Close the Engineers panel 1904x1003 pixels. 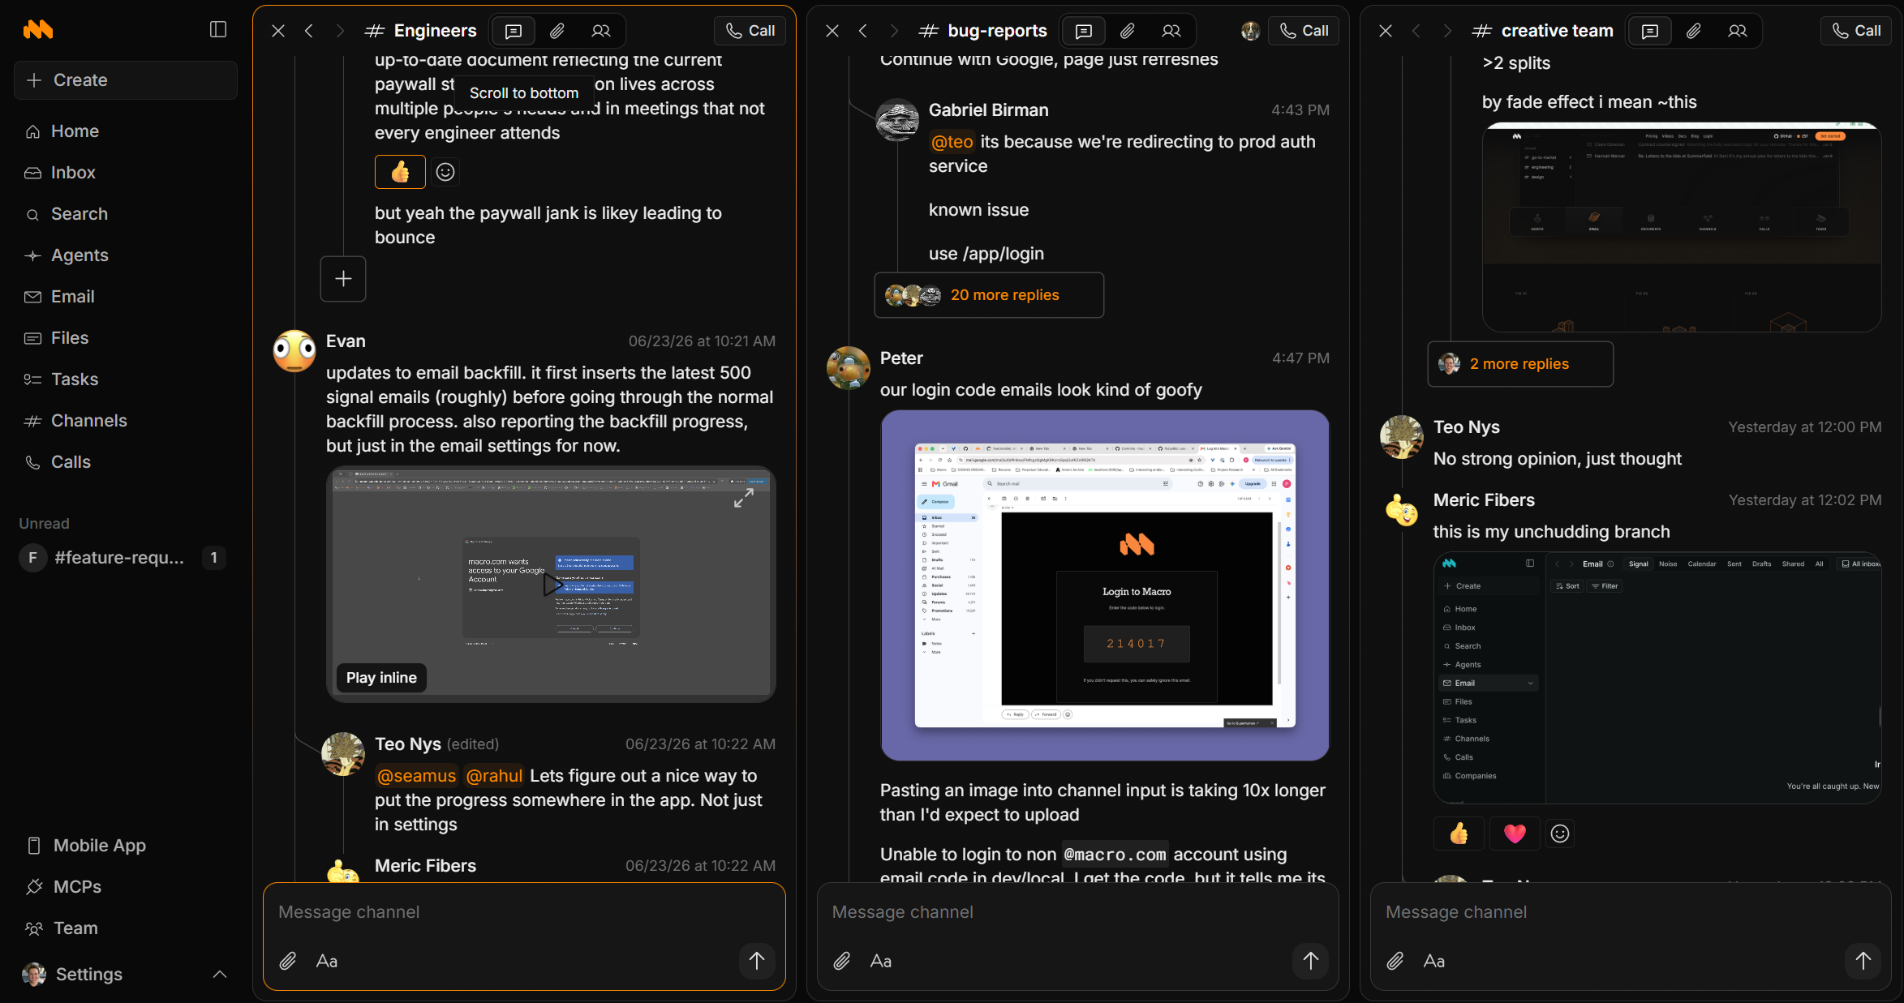pyautogui.click(x=278, y=31)
